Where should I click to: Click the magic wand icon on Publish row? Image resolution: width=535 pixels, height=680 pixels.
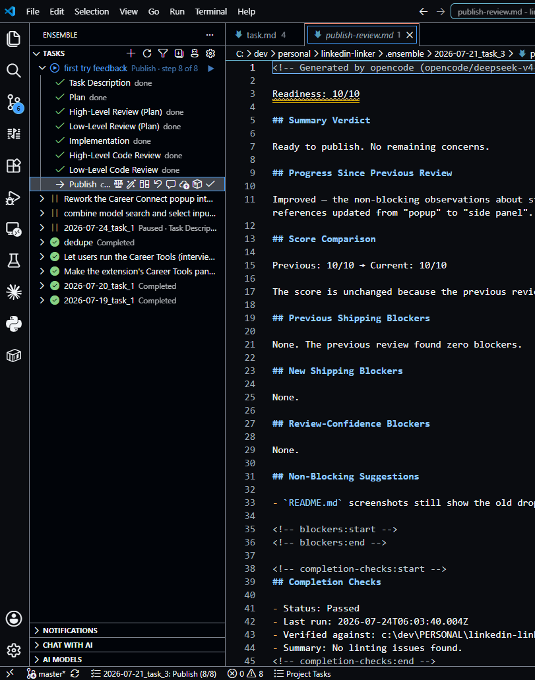click(131, 184)
